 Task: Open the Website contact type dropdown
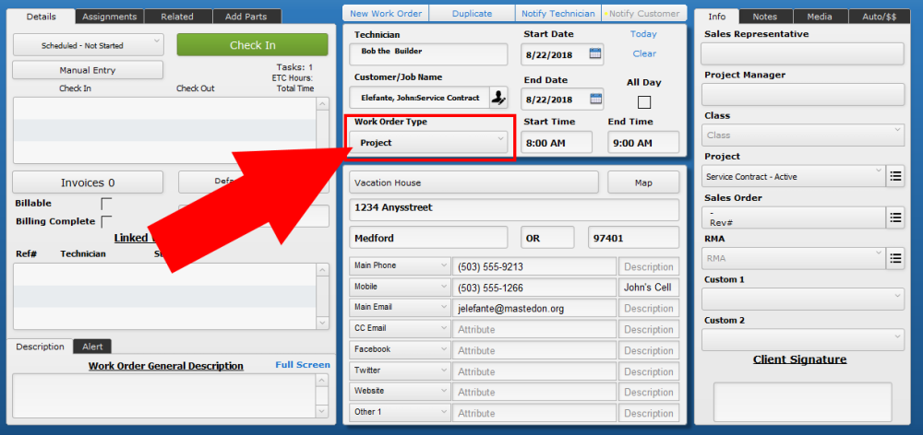pyautogui.click(x=401, y=391)
